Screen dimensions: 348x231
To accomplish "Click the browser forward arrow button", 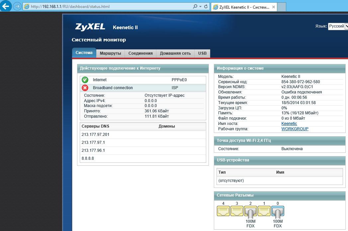I will tap(17, 6).
